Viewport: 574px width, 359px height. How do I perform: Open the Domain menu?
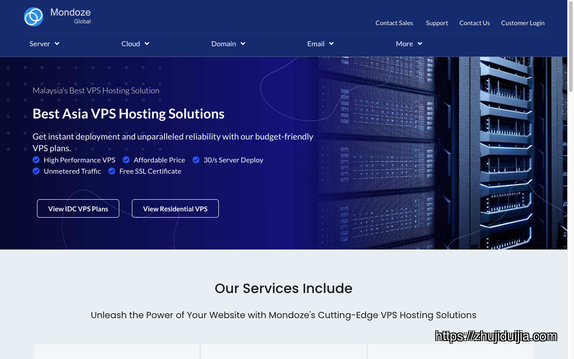pyautogui.click(x=228, y=44)
